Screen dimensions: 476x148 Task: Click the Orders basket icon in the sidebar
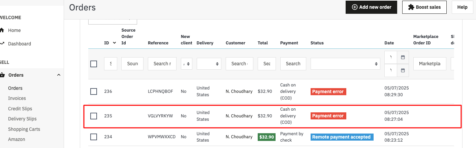click(x=2, y=75)
